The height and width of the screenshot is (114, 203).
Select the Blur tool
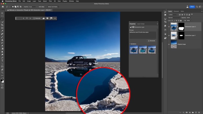pos(2,52)
